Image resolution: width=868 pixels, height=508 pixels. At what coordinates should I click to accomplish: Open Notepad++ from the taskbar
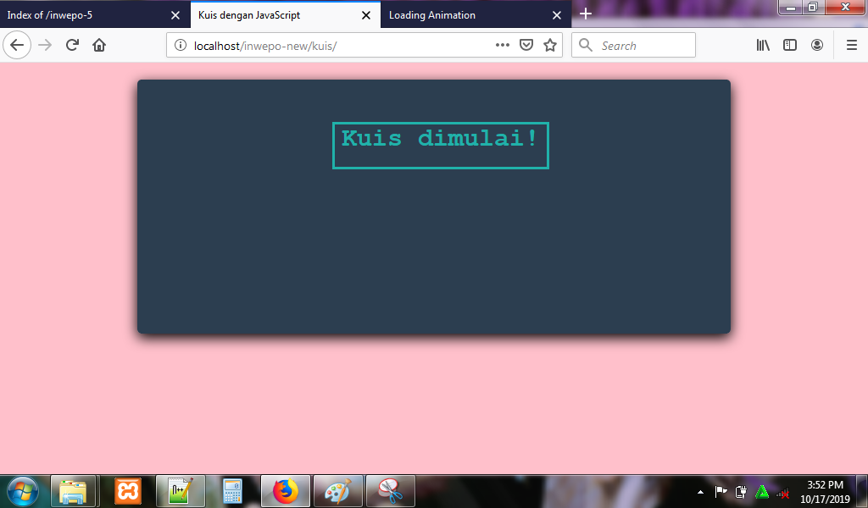181,491
